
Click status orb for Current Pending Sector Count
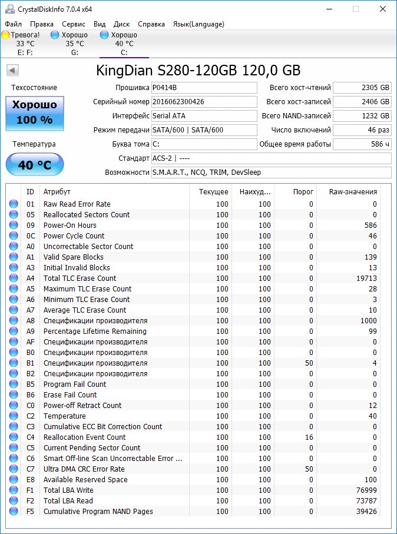pyautogui.click(x=14, y=447)
